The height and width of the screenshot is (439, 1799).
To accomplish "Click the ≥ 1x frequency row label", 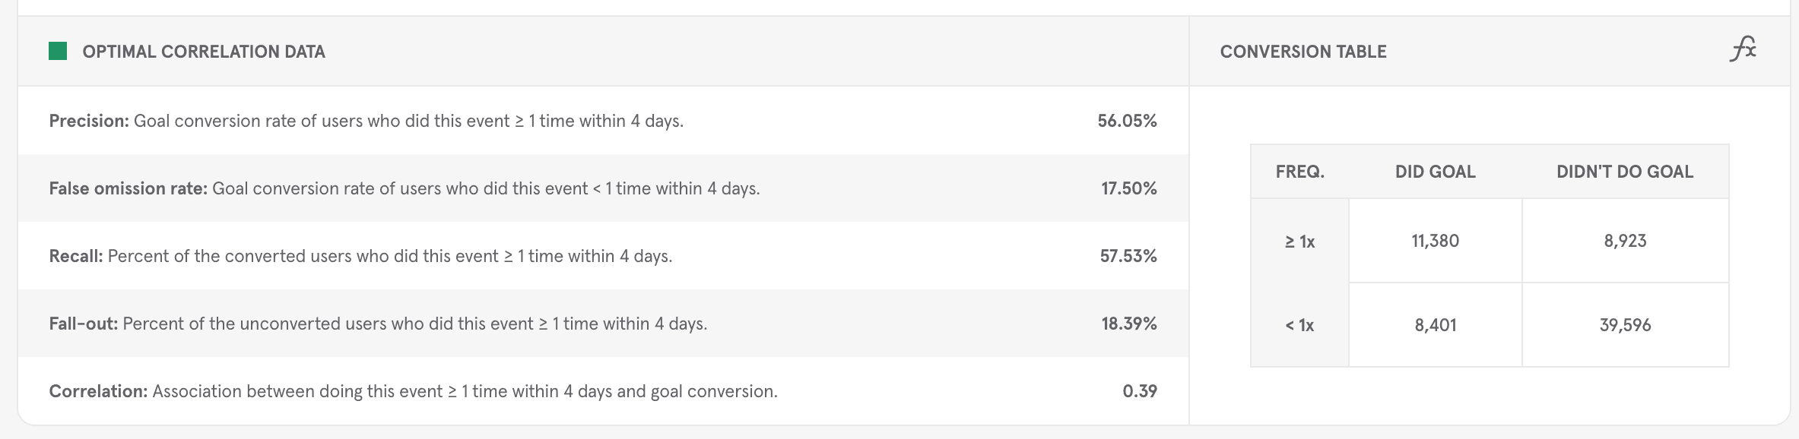I will click(1301, 241).
